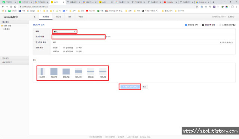Image resolution: width=239 pixels, height=139 pixels.
Task: Bookmark this page with the star icon
Action: tap(197, 7)
